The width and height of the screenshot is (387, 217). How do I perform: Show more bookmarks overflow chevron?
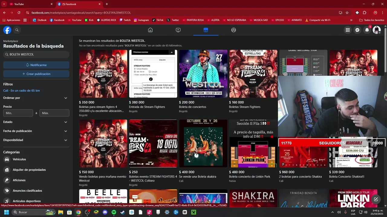351,20
